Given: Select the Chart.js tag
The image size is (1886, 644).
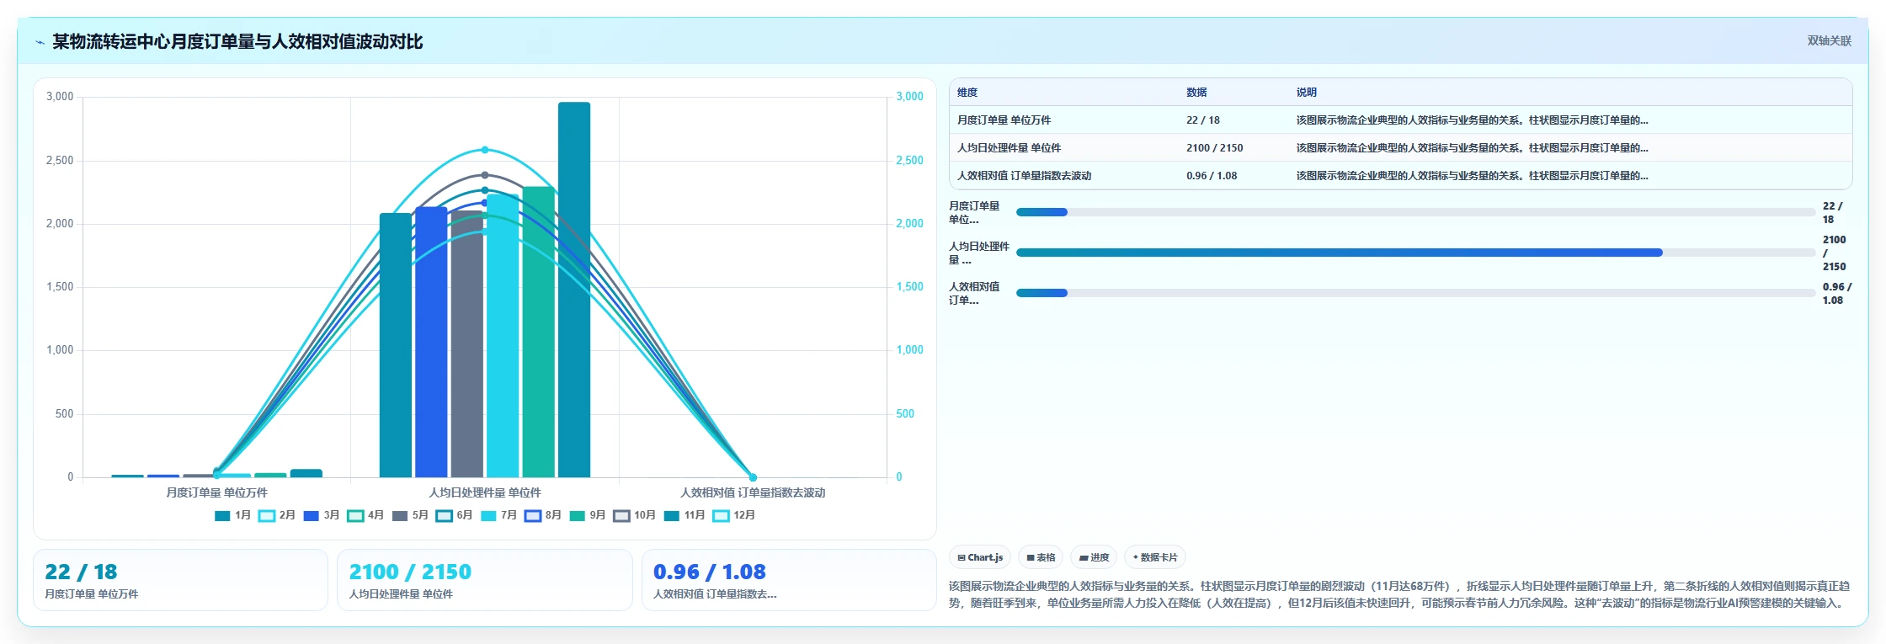Looking at the screenshot, I should click(980, 557).
